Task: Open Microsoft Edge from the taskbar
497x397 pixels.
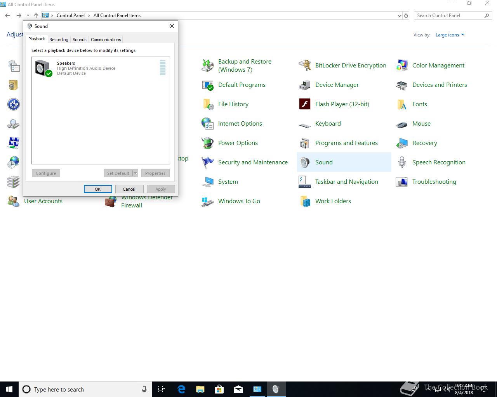Action: click(181, 389)
